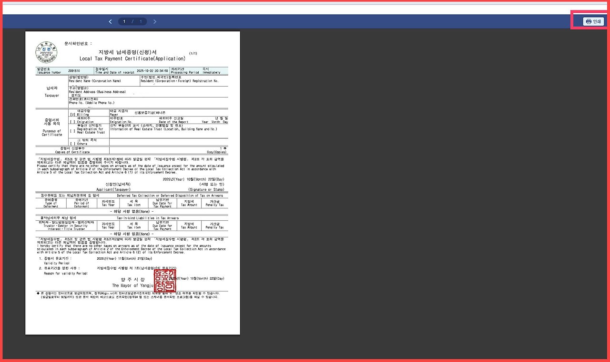Click the (Signature or Stamp) text
The image size is (610, 362).
pyautogui.click(x=206, y=189)
